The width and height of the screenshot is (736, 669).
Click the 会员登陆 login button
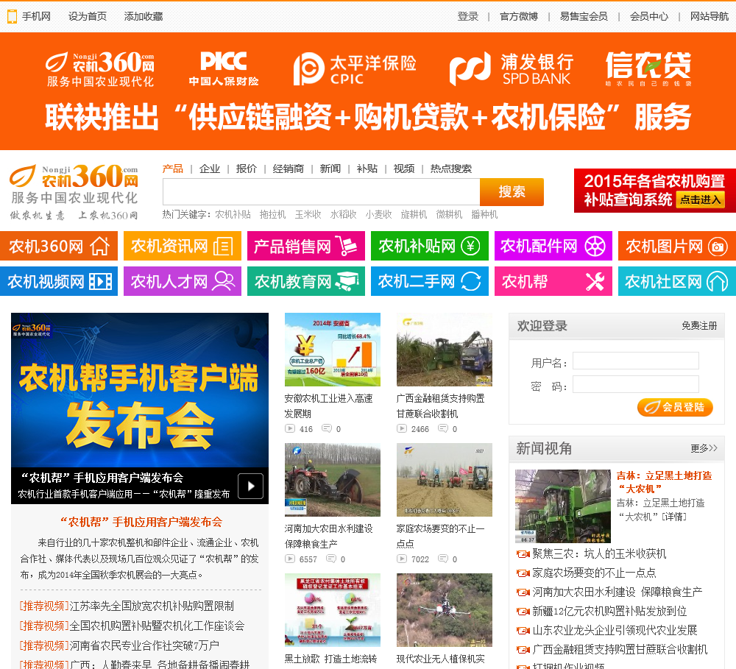pyautogui.click(x=675, y=407)
